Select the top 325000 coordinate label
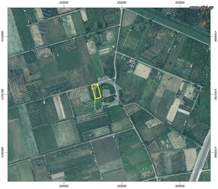Screen dimensions: 218x189 point(64,3)
